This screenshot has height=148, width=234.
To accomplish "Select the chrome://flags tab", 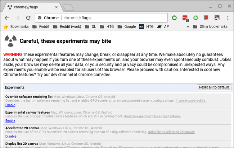I will (x=31, y=7).
